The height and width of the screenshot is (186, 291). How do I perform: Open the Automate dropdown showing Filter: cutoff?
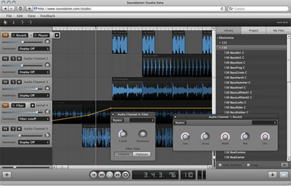[x=33, y=119]
